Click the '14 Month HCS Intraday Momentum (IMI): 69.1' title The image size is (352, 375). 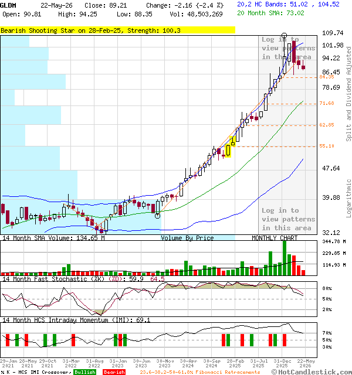pos(76,320)
